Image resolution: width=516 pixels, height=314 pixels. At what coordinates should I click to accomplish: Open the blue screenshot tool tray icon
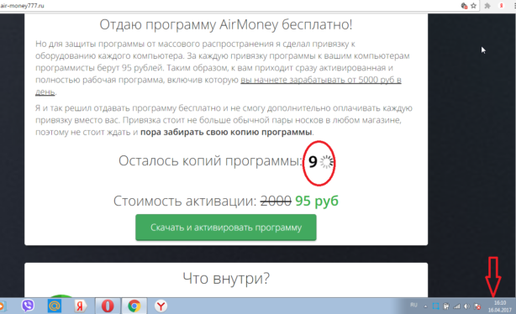tap(435, 306)
